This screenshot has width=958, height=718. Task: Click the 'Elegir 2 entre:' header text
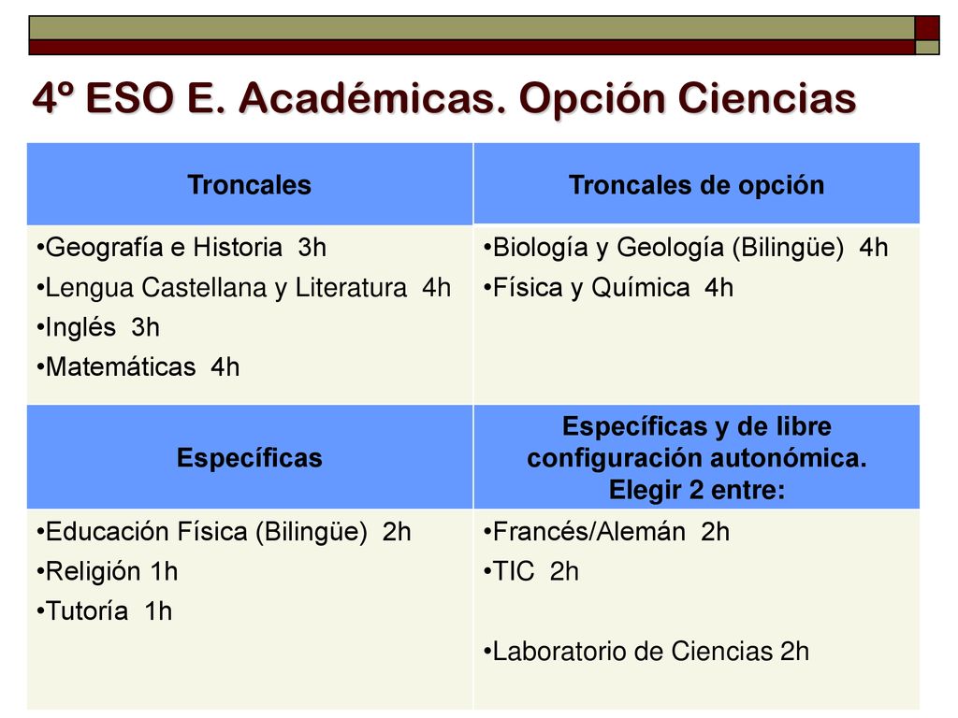coord(696,490)
